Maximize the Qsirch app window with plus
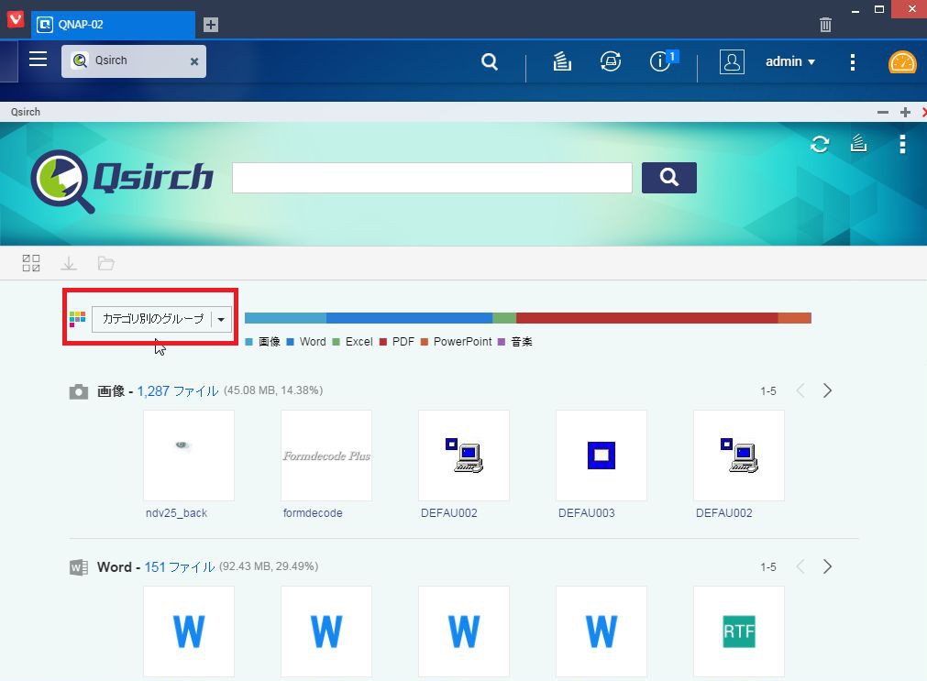This screenshot has height=681, width=927. [905, 113]
